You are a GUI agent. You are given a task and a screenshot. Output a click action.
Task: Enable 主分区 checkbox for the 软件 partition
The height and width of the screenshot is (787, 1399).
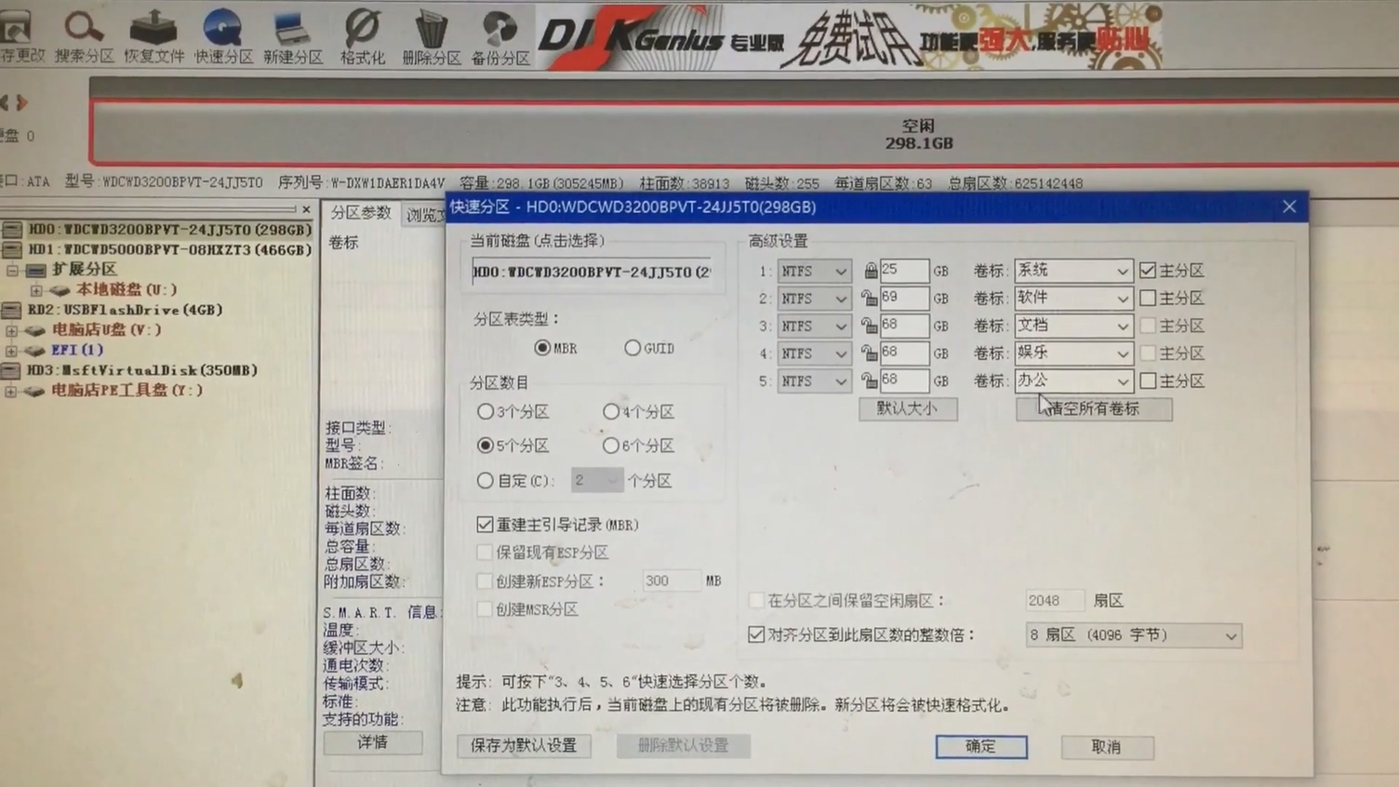pyautogui.click(x=1146, y=298)
